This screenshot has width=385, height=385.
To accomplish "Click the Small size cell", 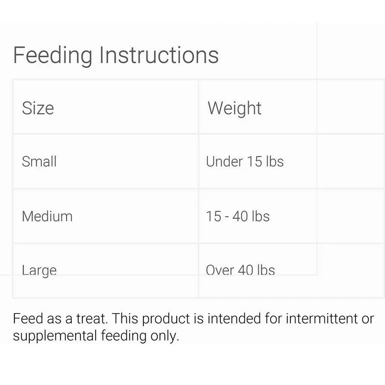I will click(x=106, y=161).
